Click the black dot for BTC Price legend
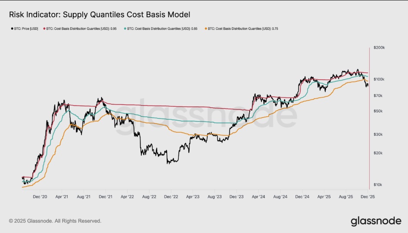 (11, 28)
